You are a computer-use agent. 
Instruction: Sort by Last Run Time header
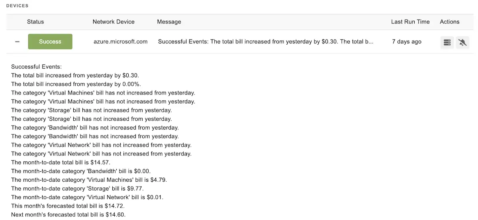[410, 22]
